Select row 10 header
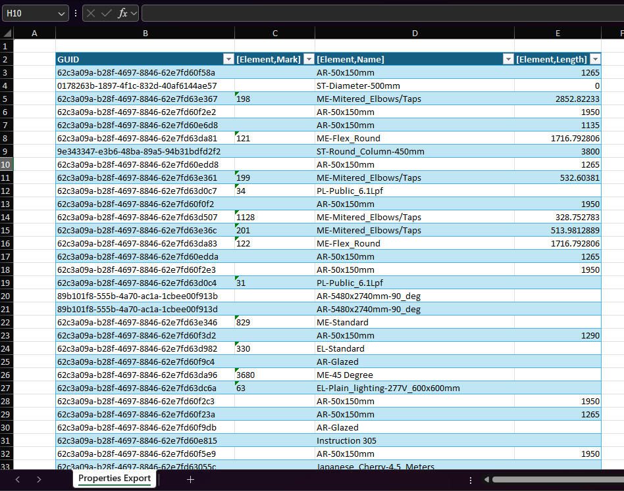The width and height of the screenshot is (624, 491). 7,164
